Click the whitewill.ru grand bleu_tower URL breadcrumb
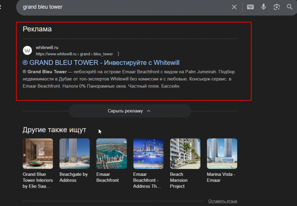This screenshot has width=297, height=206. coord(74,54)
